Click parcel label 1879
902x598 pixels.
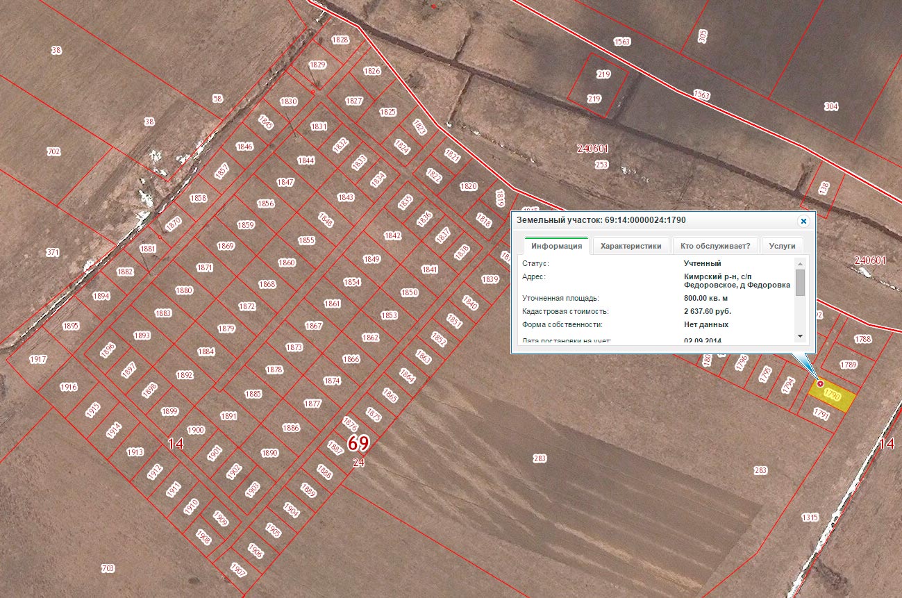[226, 329]
